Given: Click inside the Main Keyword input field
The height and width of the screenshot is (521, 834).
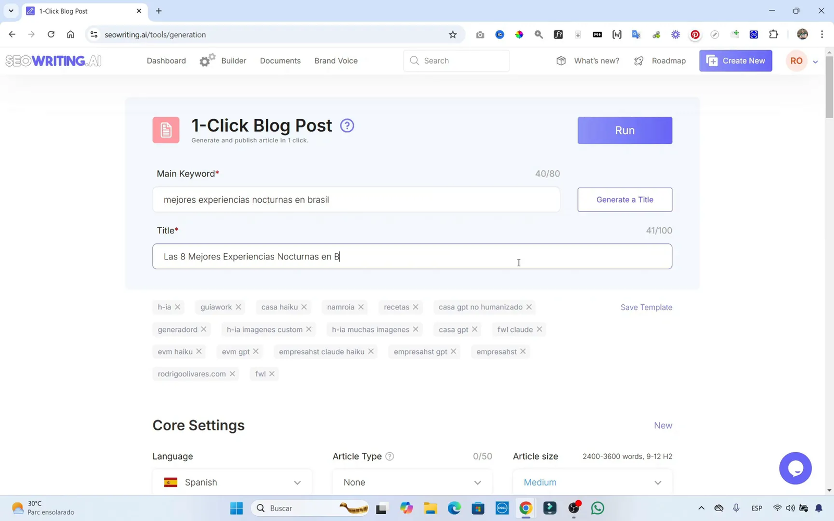Looking at the screenshot, I should (356, 200).
